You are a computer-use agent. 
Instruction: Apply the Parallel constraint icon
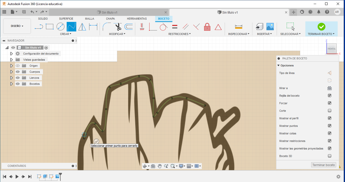coord(185,27)
